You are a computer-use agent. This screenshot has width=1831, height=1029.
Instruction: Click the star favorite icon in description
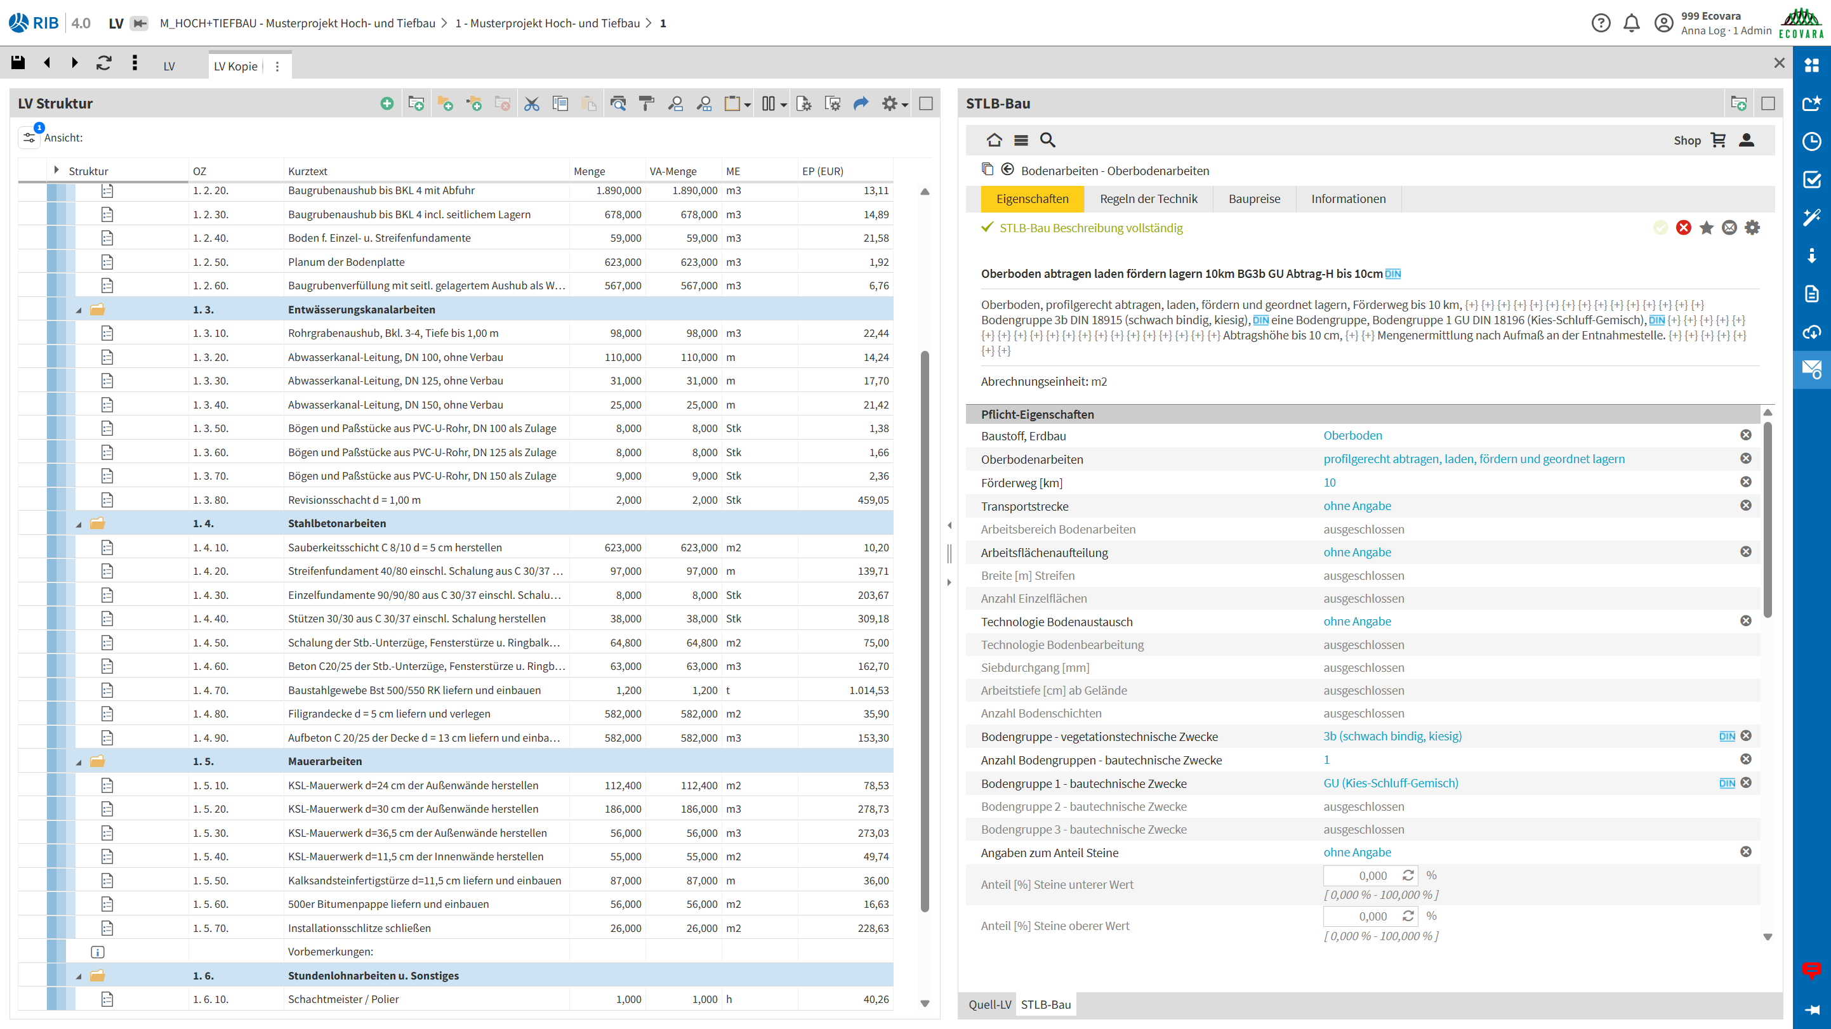click(x=1706, y=228)
